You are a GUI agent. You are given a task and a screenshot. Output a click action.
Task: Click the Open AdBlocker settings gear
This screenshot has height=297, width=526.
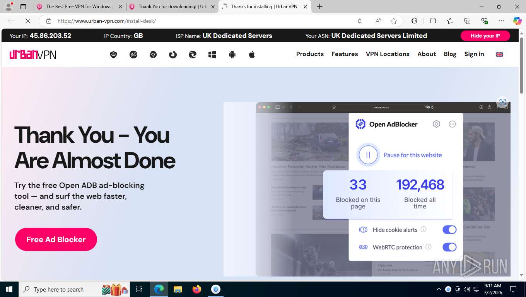pyautogui.click(x=436, y=124)
